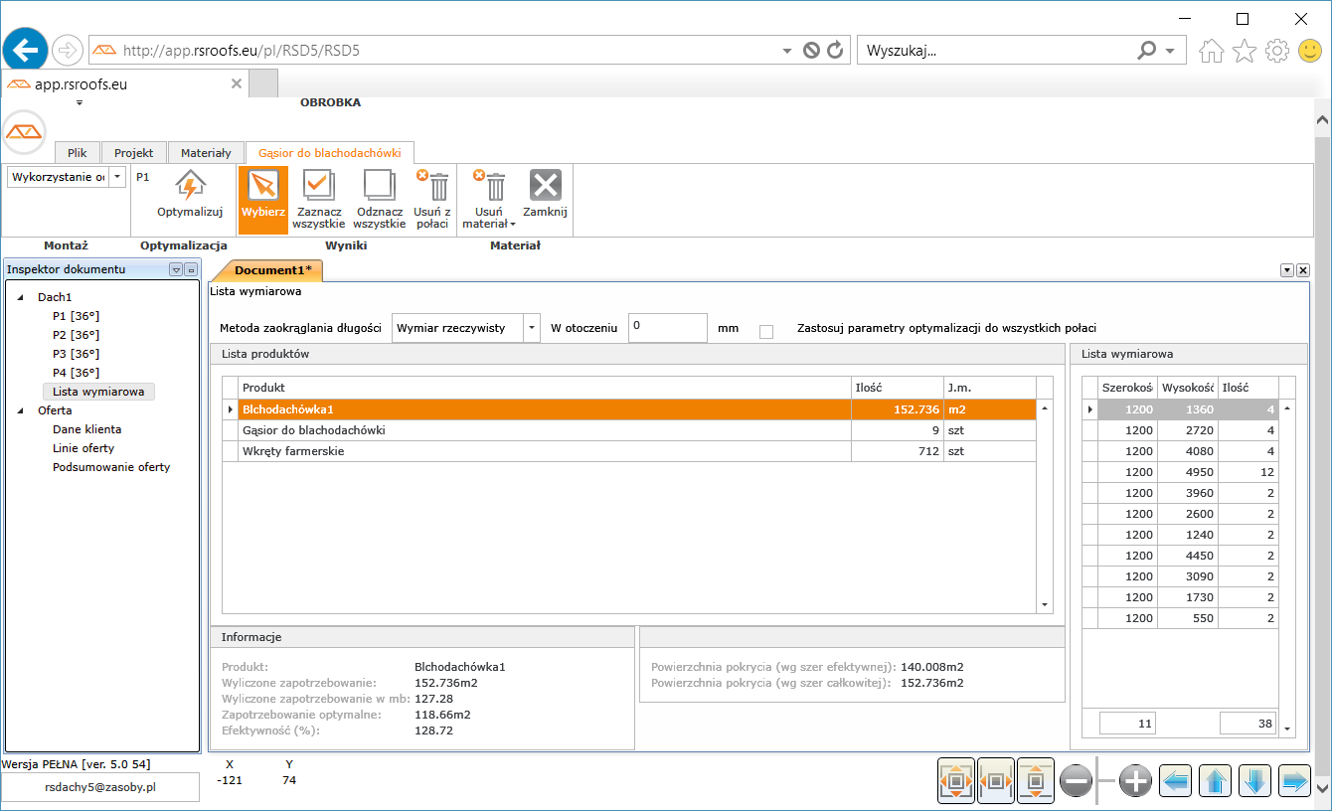Click Zaznacz wszystkie to select all
Screen dimensions: 1332x811
pos(319,187)
